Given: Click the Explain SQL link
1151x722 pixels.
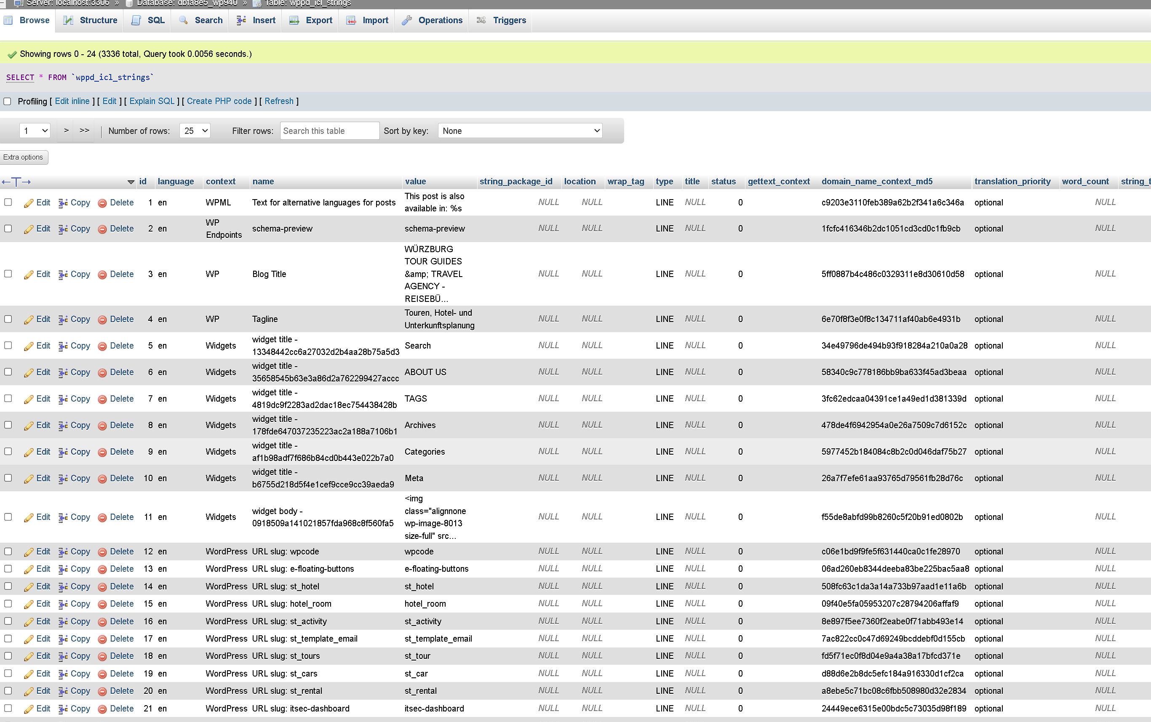Looking at the screenshot, I should tap(152, 101).
